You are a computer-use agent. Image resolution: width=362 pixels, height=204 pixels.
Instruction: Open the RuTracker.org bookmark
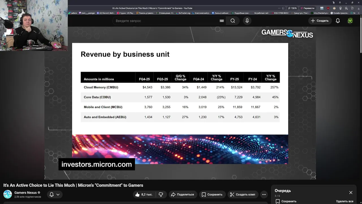[x=183, y=13]
